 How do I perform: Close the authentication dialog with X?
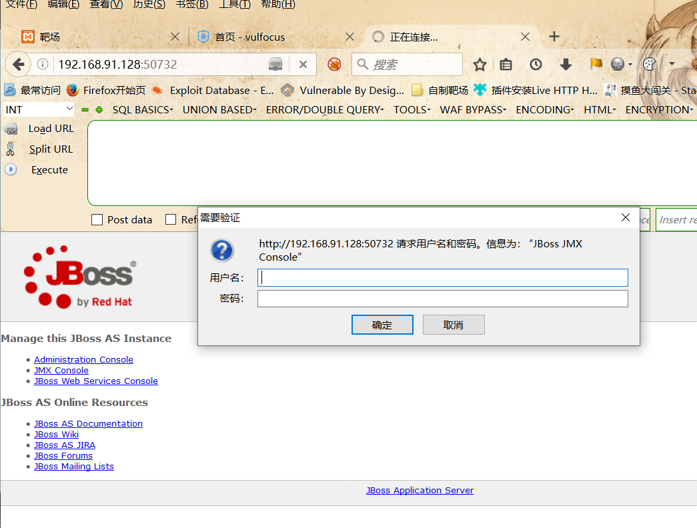pos(626,217)
